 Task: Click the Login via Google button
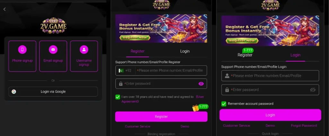pos(53,92)
